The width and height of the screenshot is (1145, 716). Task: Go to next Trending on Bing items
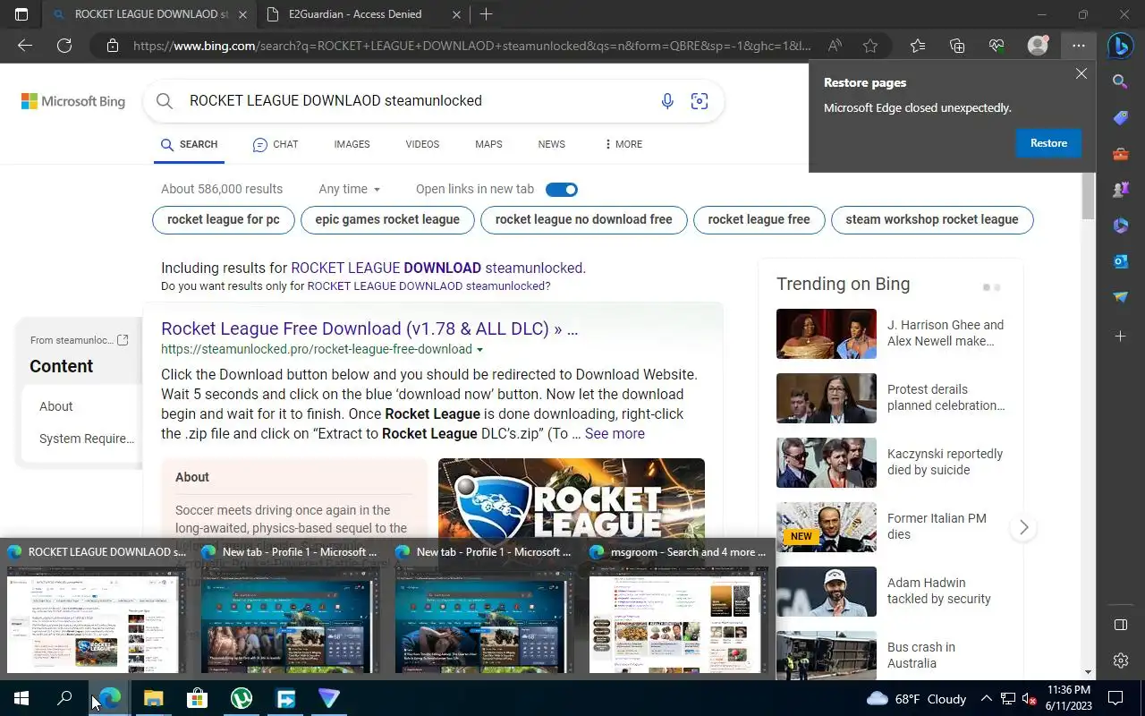pos(1023,528)
